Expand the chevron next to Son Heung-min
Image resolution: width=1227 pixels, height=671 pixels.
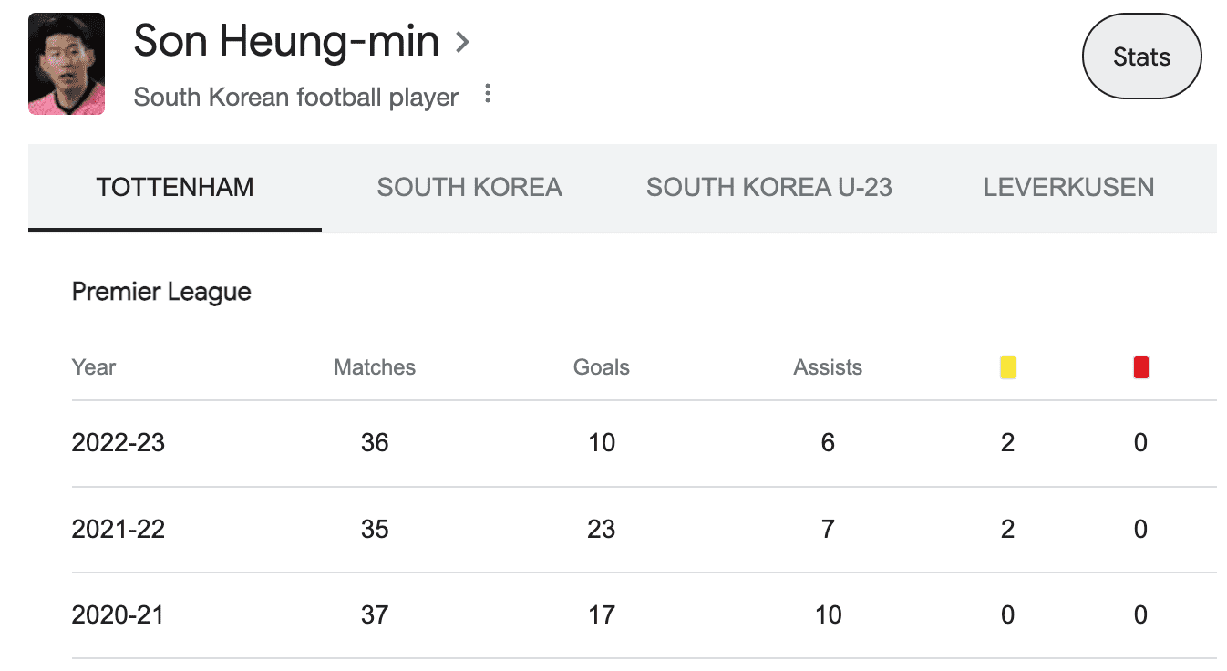(463, 42)
